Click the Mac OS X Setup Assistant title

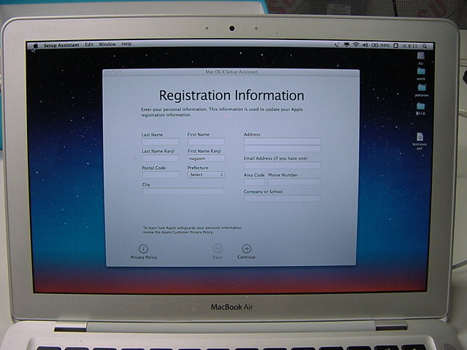[x=231, y=72]
